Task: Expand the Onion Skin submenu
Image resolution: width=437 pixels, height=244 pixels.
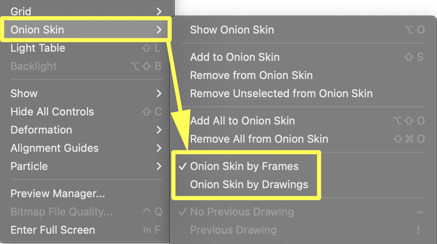Action: 37,30
